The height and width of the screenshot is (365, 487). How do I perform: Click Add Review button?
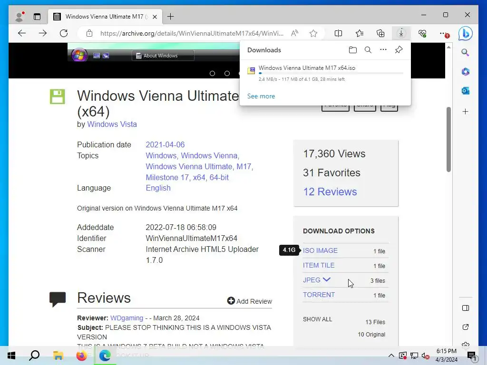click(250, 301)
